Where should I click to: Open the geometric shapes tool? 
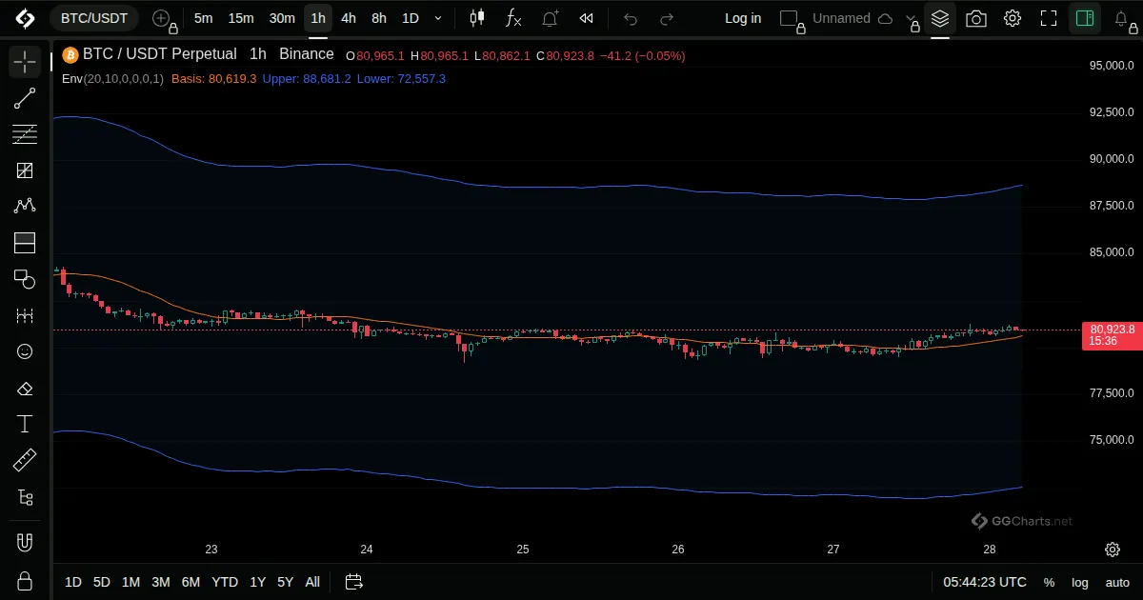click(x=25, y=279)
